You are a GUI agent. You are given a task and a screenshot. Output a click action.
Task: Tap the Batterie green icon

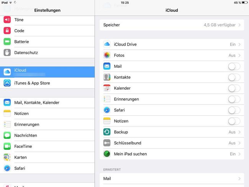pos(7,42)
